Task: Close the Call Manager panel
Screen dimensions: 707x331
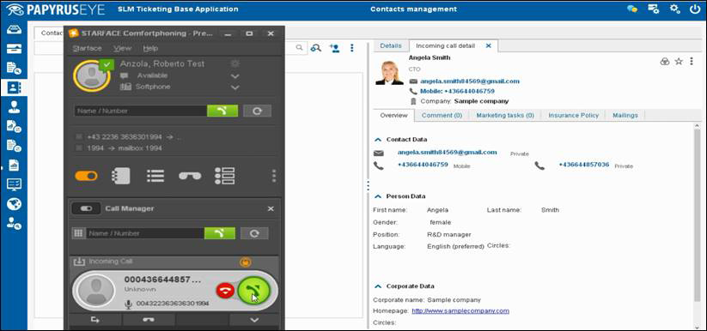Action: point(271,209)
